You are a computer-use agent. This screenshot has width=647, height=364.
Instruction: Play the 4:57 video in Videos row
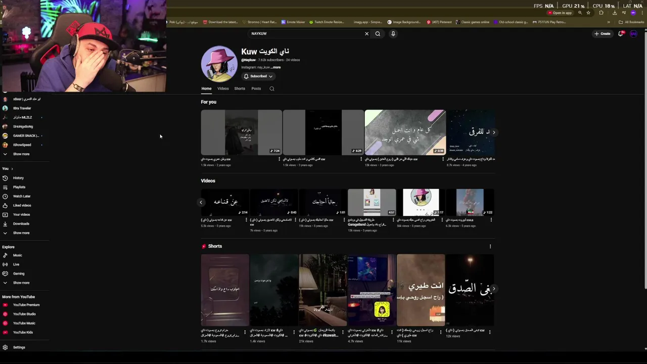(372, 202)
